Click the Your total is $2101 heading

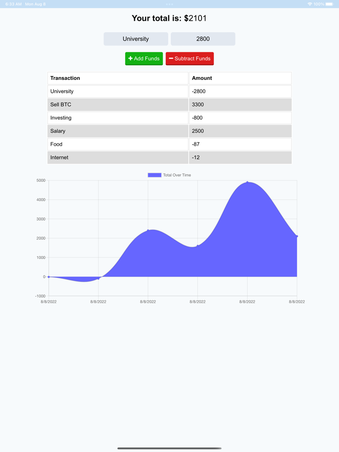coord(169,18)
